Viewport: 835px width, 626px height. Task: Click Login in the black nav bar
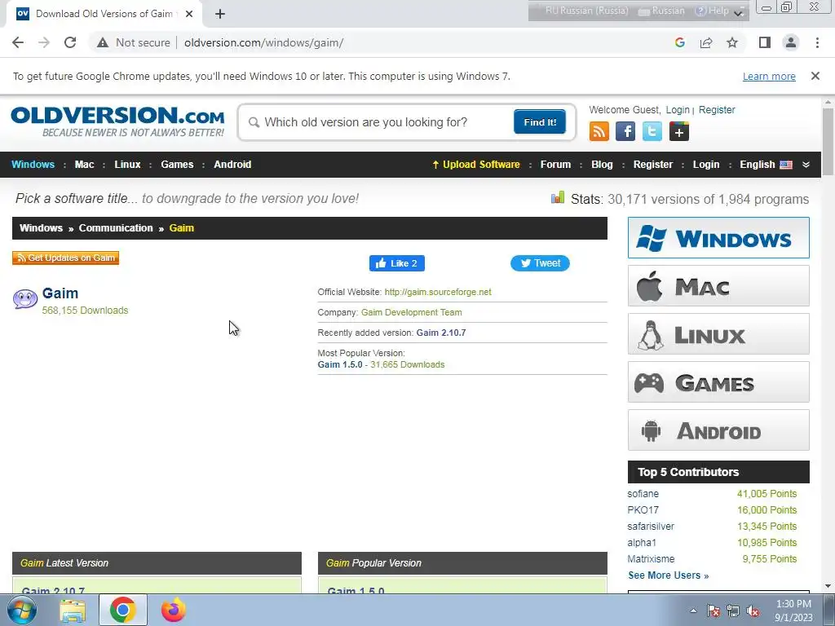pyautogui.click(x=706, y=165)
